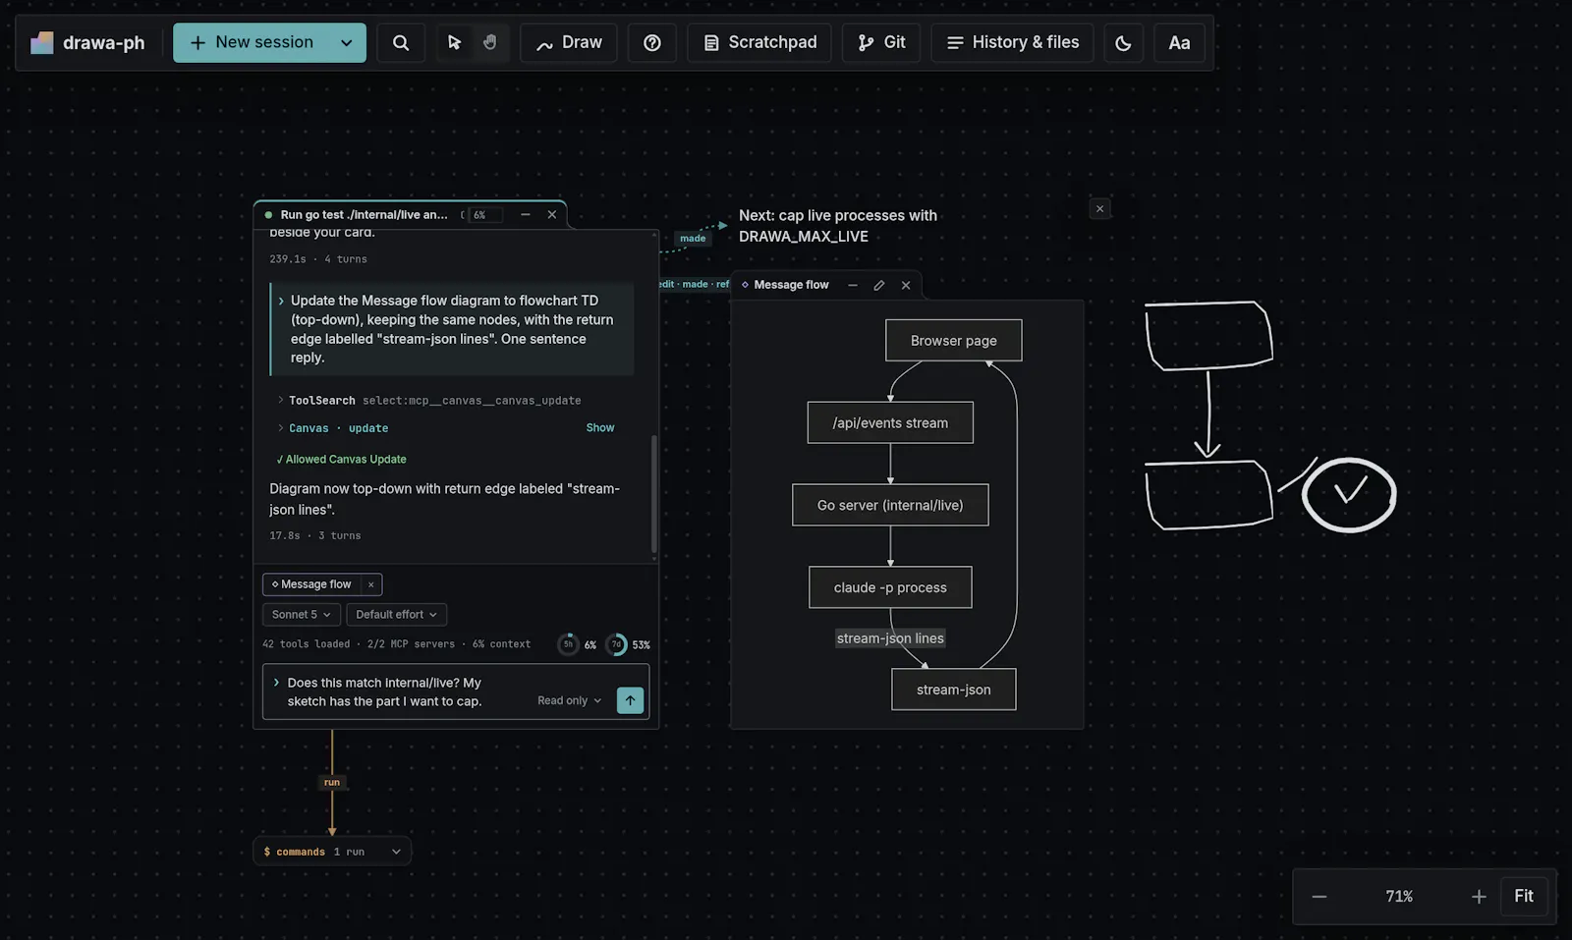This screenshot has width=1572, height=940.
Task: Switch to the hand pan tool
Action: 490,42
